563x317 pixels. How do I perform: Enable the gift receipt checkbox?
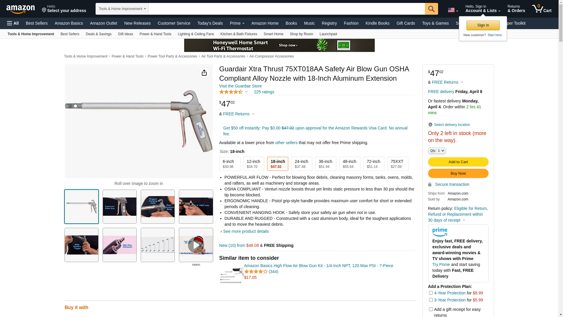[431, 309]
